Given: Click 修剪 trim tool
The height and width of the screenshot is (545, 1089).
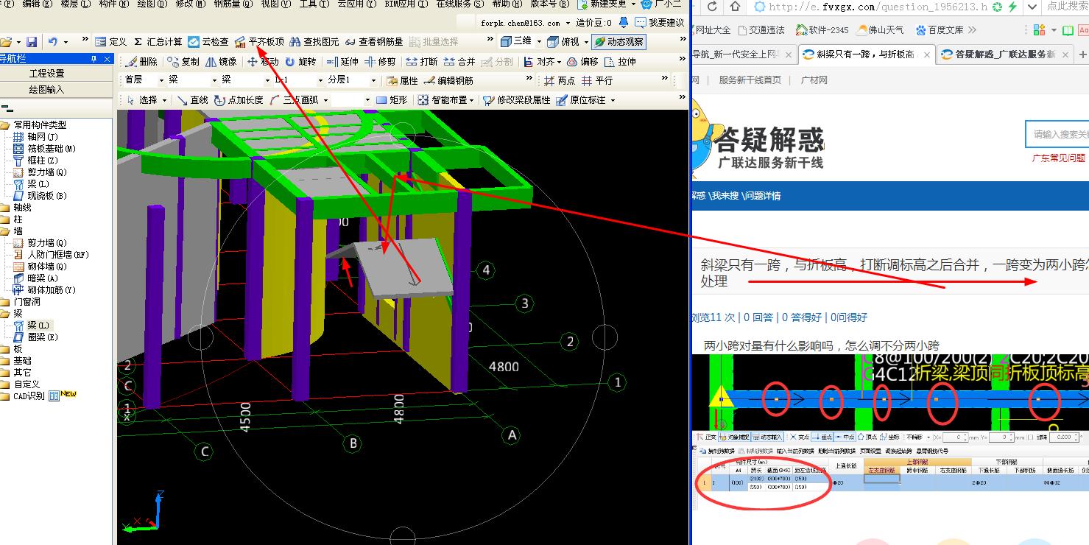Looking at the screenshot, I should coord(381,62).
